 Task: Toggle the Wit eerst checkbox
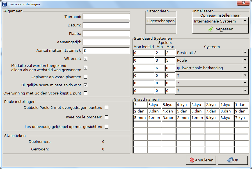[86, 59]
